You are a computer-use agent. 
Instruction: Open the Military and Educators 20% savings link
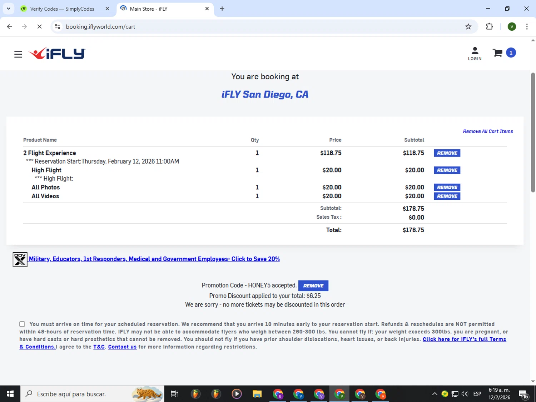[x=154, y=259]
